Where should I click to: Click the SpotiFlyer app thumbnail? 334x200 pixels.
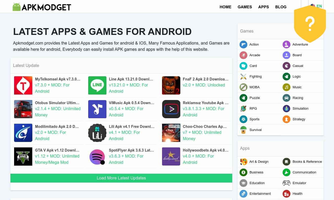tap(97, 157)
